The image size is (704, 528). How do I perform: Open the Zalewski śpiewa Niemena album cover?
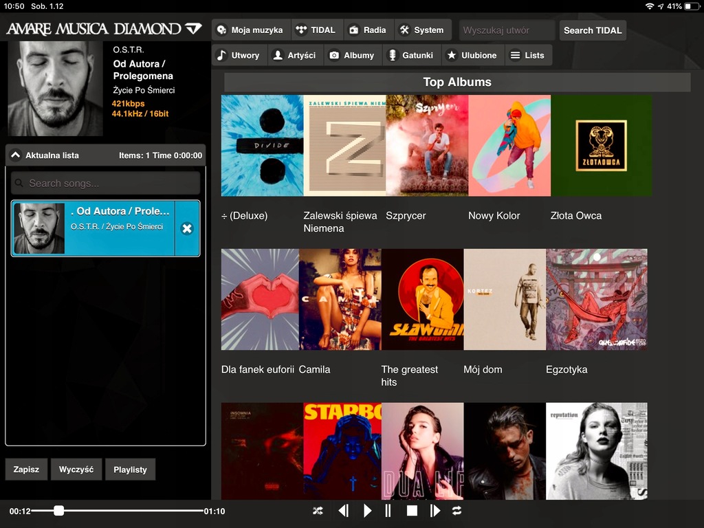point(345,146)
